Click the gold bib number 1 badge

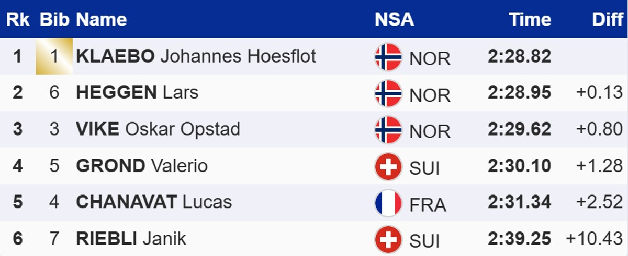tap(54, 56)
